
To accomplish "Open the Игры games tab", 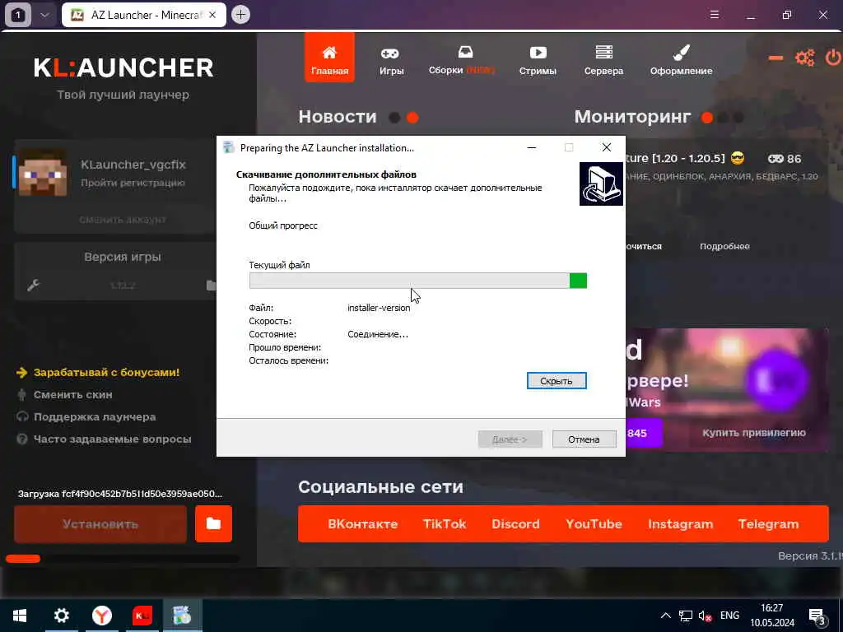I will (x=391, y=60).
